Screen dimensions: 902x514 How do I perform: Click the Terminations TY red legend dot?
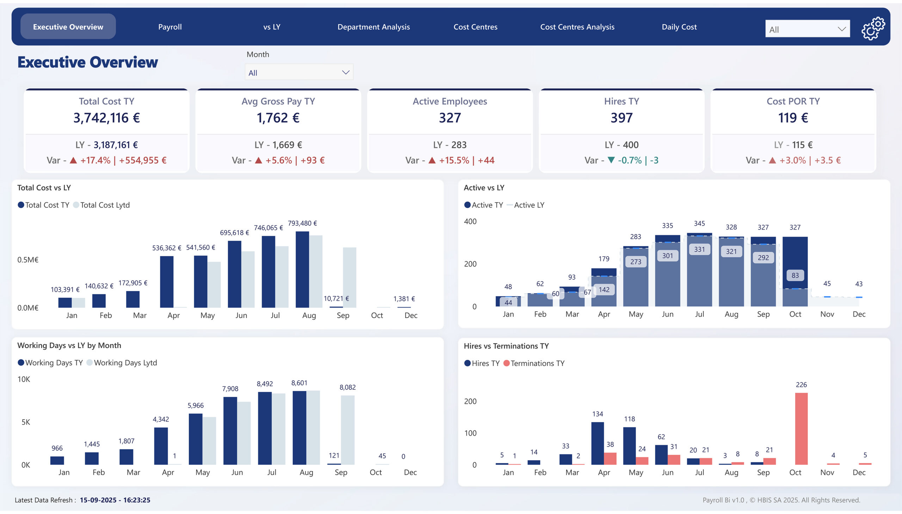point(507,363)
